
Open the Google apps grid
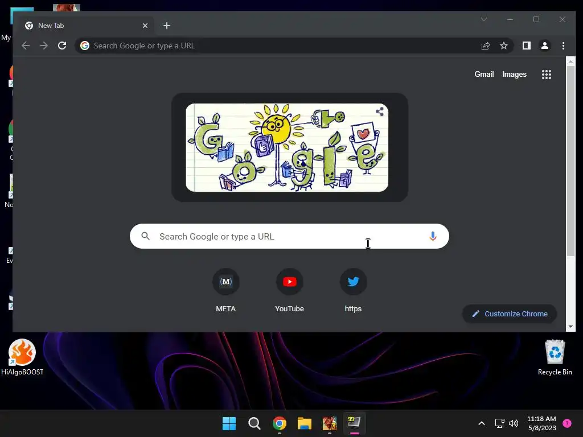point(547,75)
